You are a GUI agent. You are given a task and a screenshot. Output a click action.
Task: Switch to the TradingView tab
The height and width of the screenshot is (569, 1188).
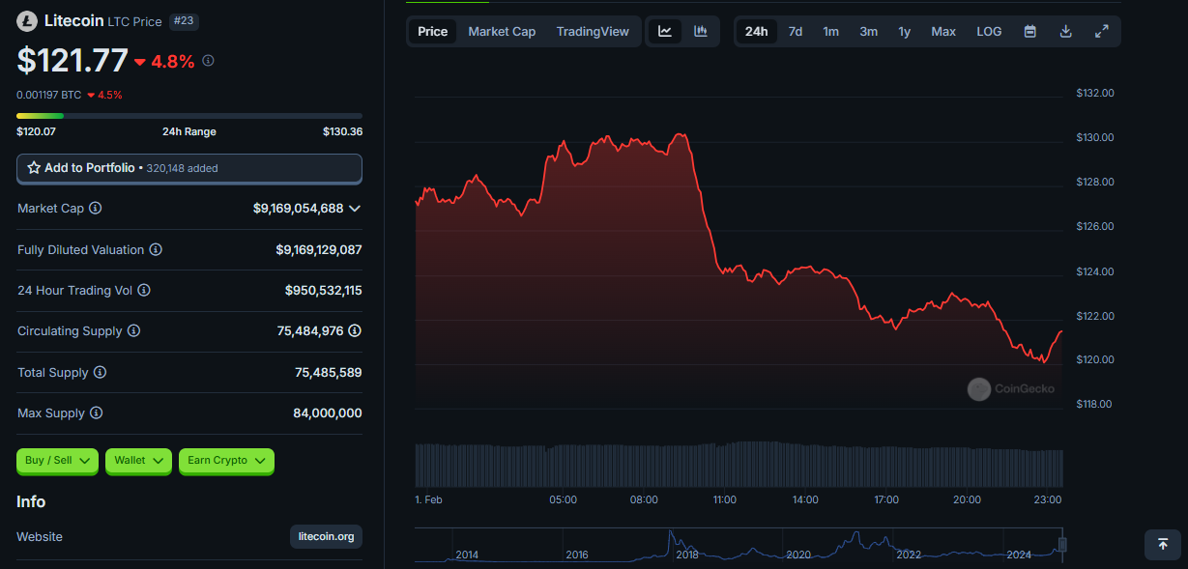(593, 31)
